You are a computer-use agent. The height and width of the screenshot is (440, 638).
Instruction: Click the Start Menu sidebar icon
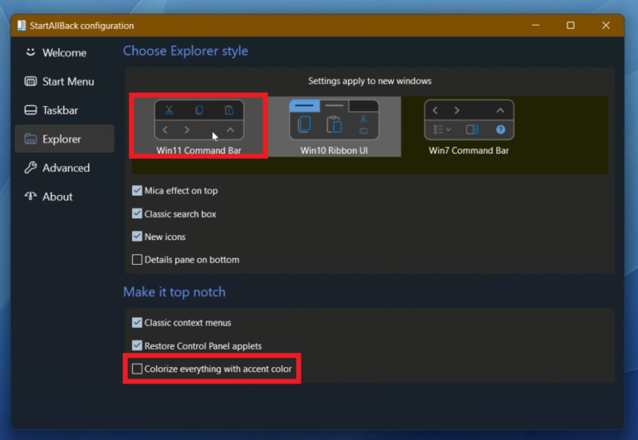tap(31, 81)
